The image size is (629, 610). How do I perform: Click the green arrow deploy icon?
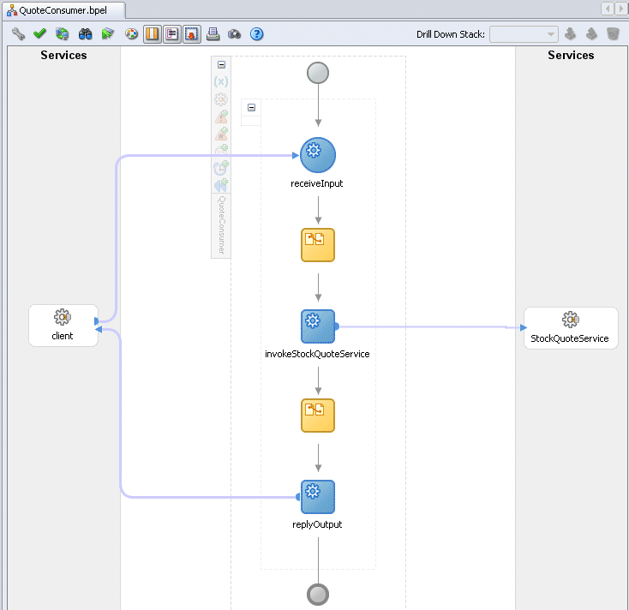[107, 34]
